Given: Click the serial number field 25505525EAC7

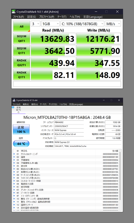Looking at the screenshot, I should [x=69, y=126].
